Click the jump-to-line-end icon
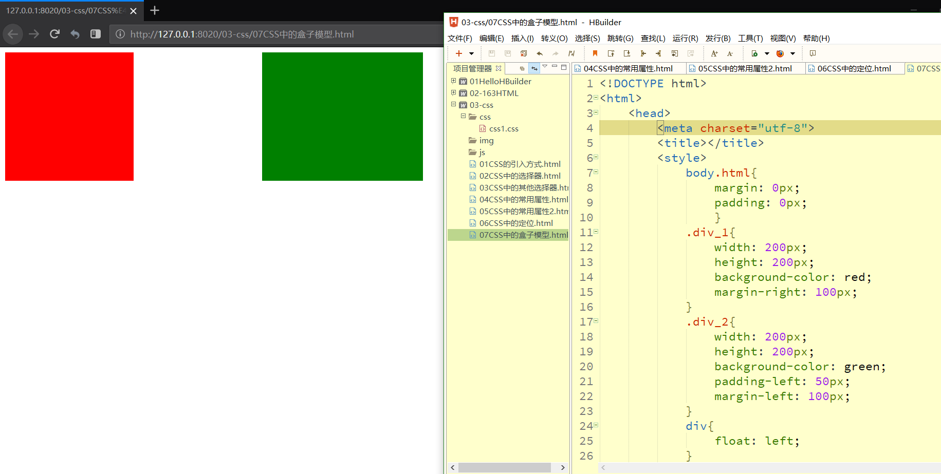This screenshot has height=474, width=941. (x=659, y=53)
